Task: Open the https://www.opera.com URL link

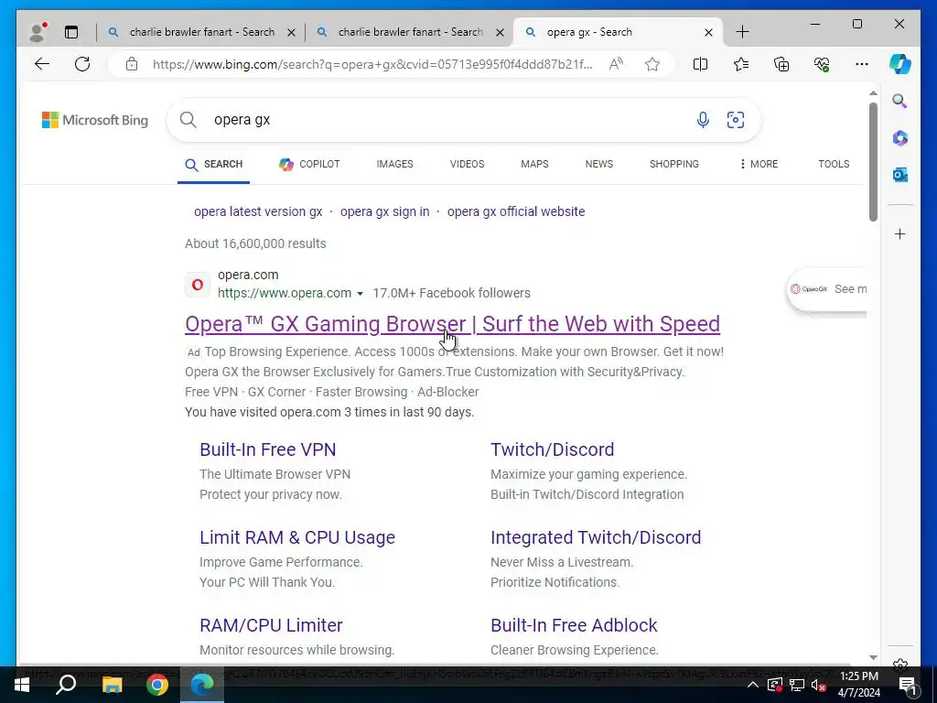Action: click(285, 294)
